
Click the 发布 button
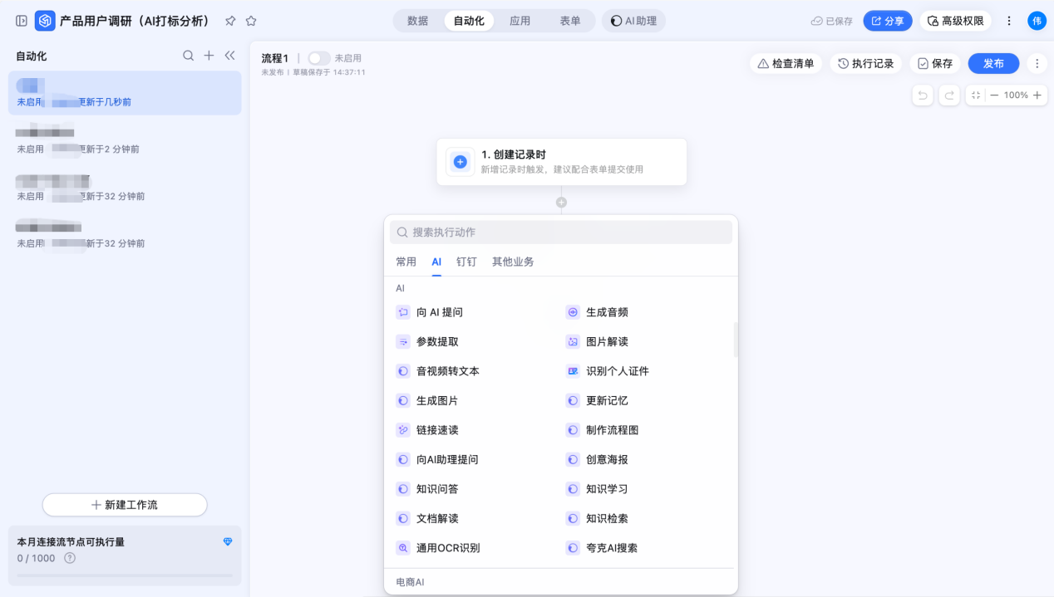993,63
